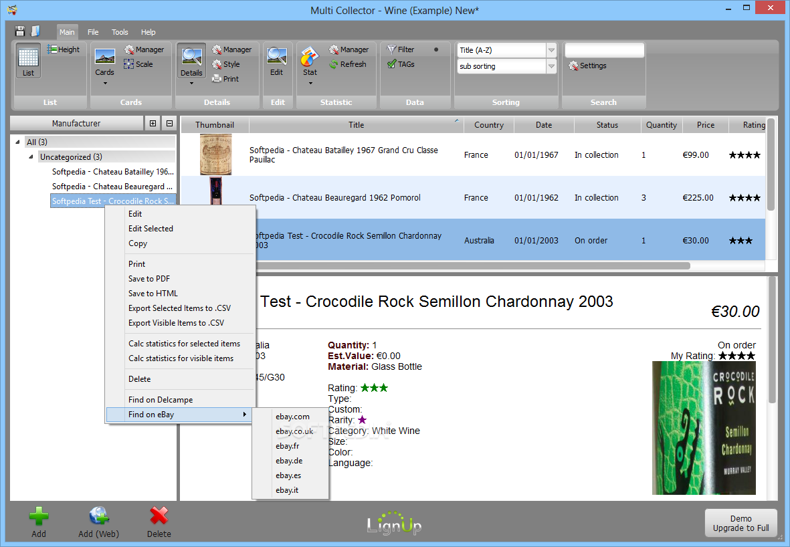Select ebay.com in the submenu
Screen dimensions: 790x547
coord(292,417)
